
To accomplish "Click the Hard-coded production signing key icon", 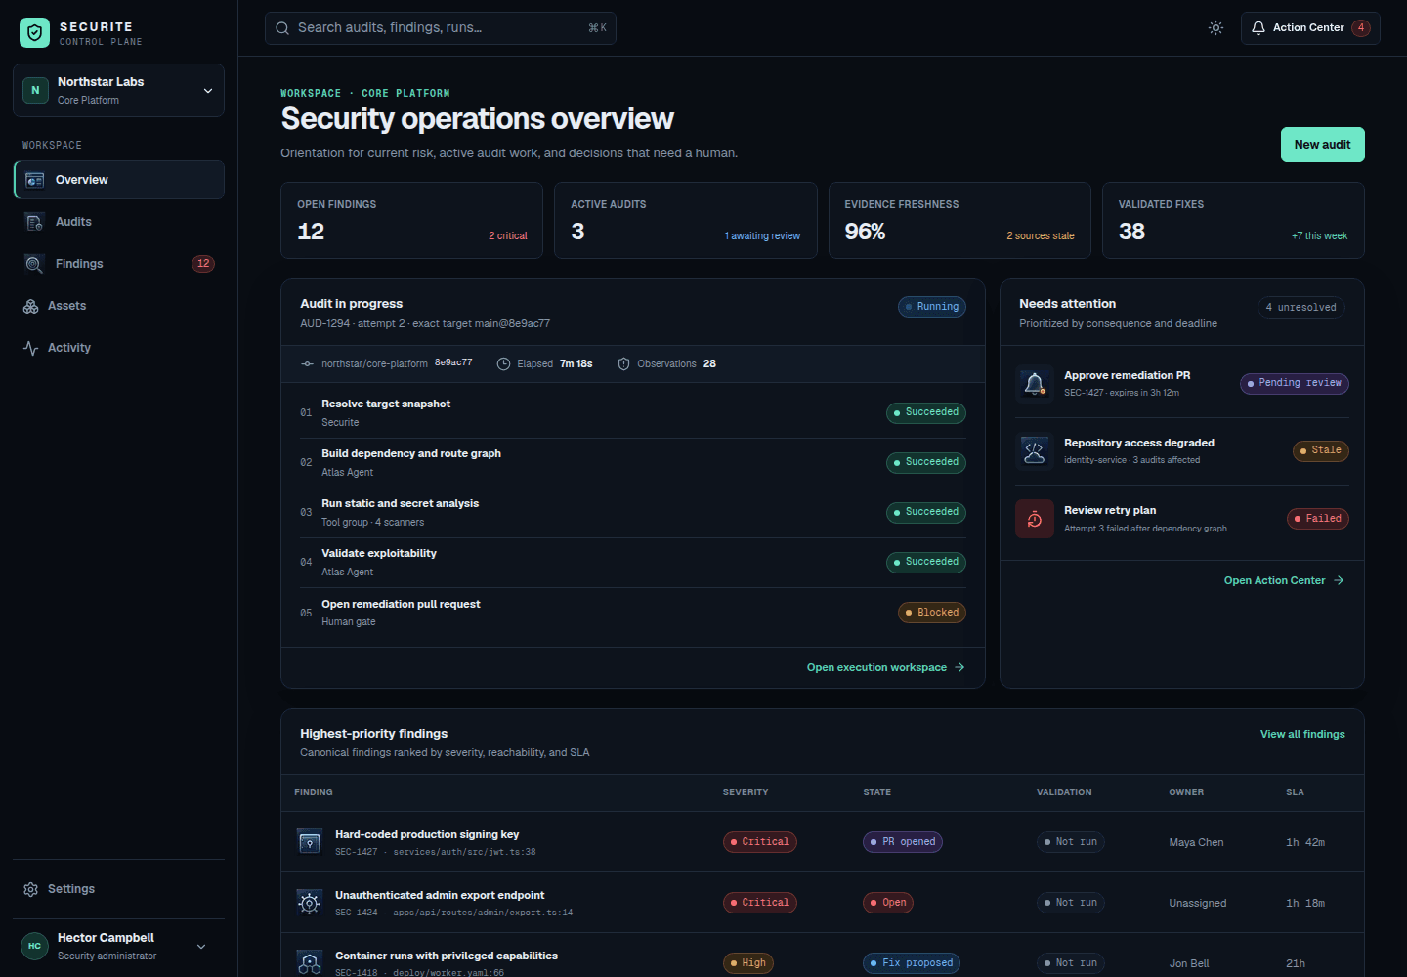I will [310, 842].
